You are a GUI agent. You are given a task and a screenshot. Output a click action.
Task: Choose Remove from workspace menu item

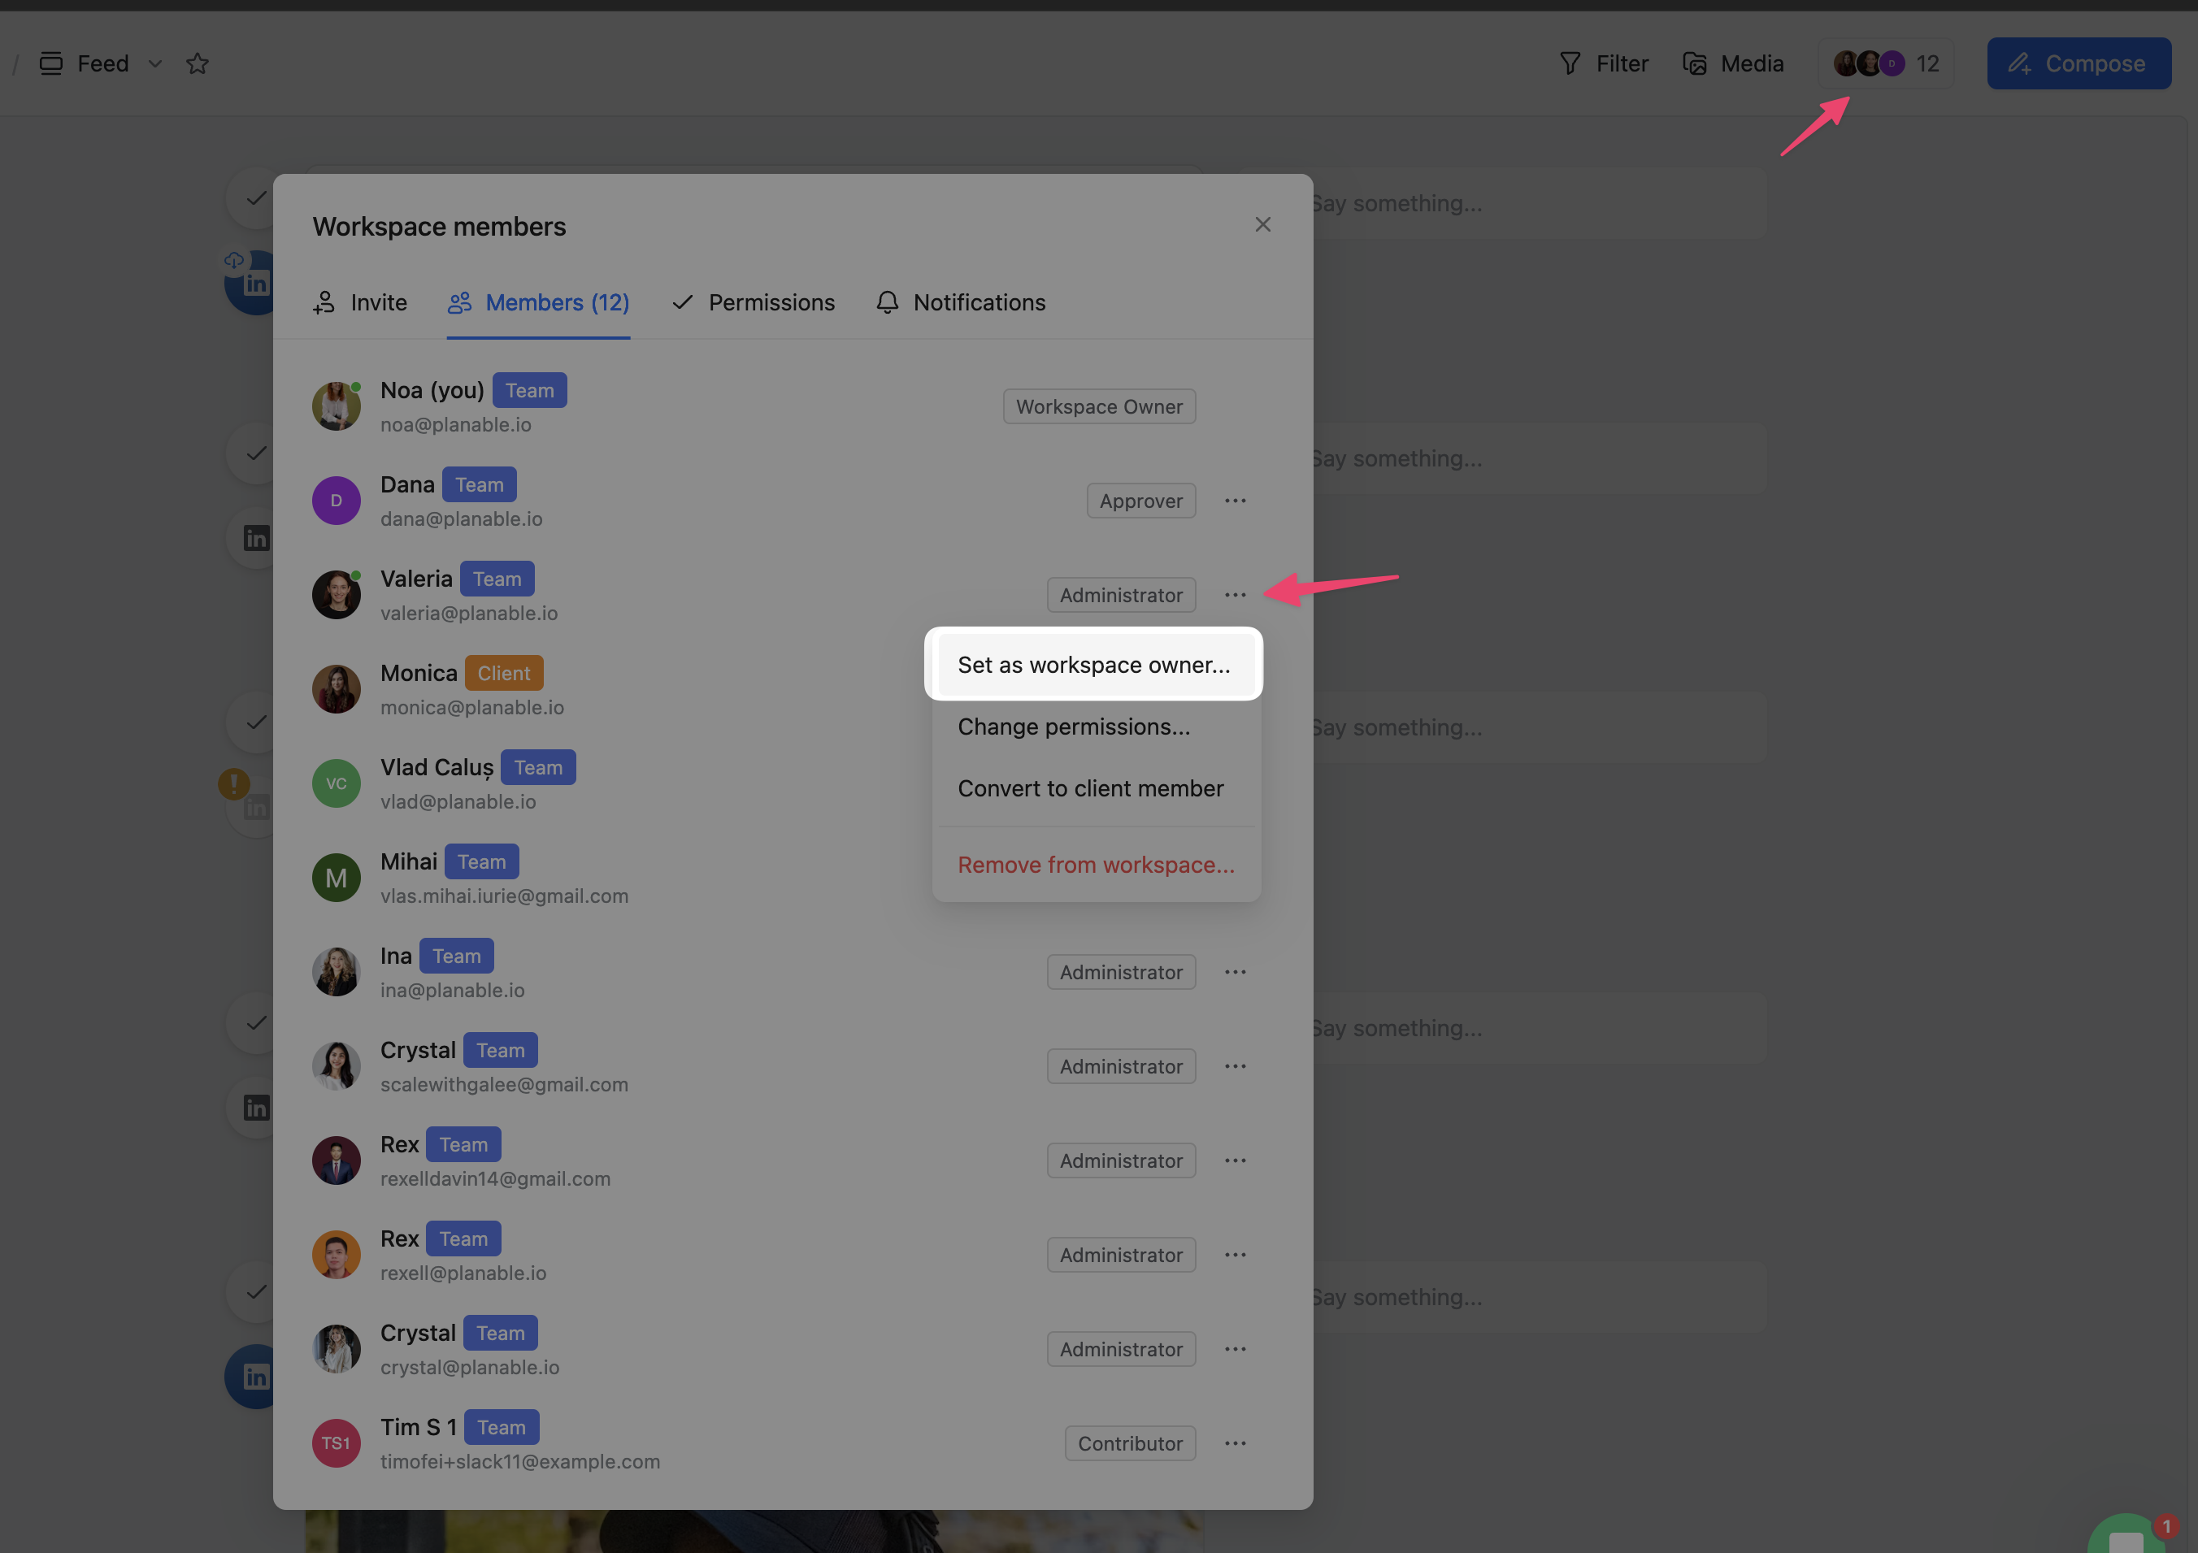(1095, 865)
